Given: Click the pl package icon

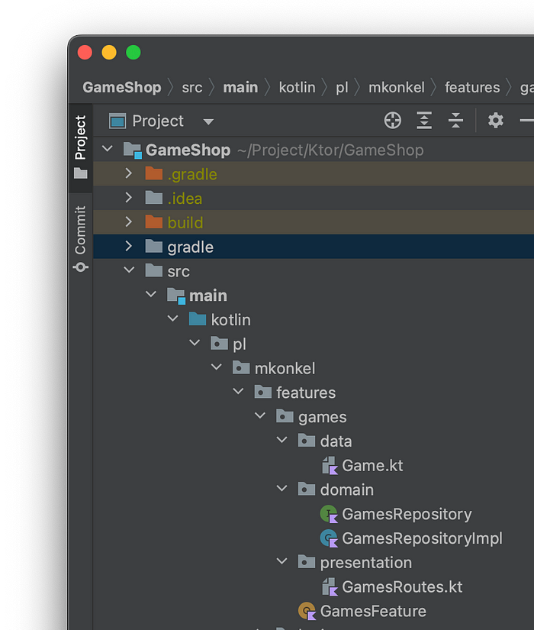Looking at the screenshot, I should coord(219,343).
